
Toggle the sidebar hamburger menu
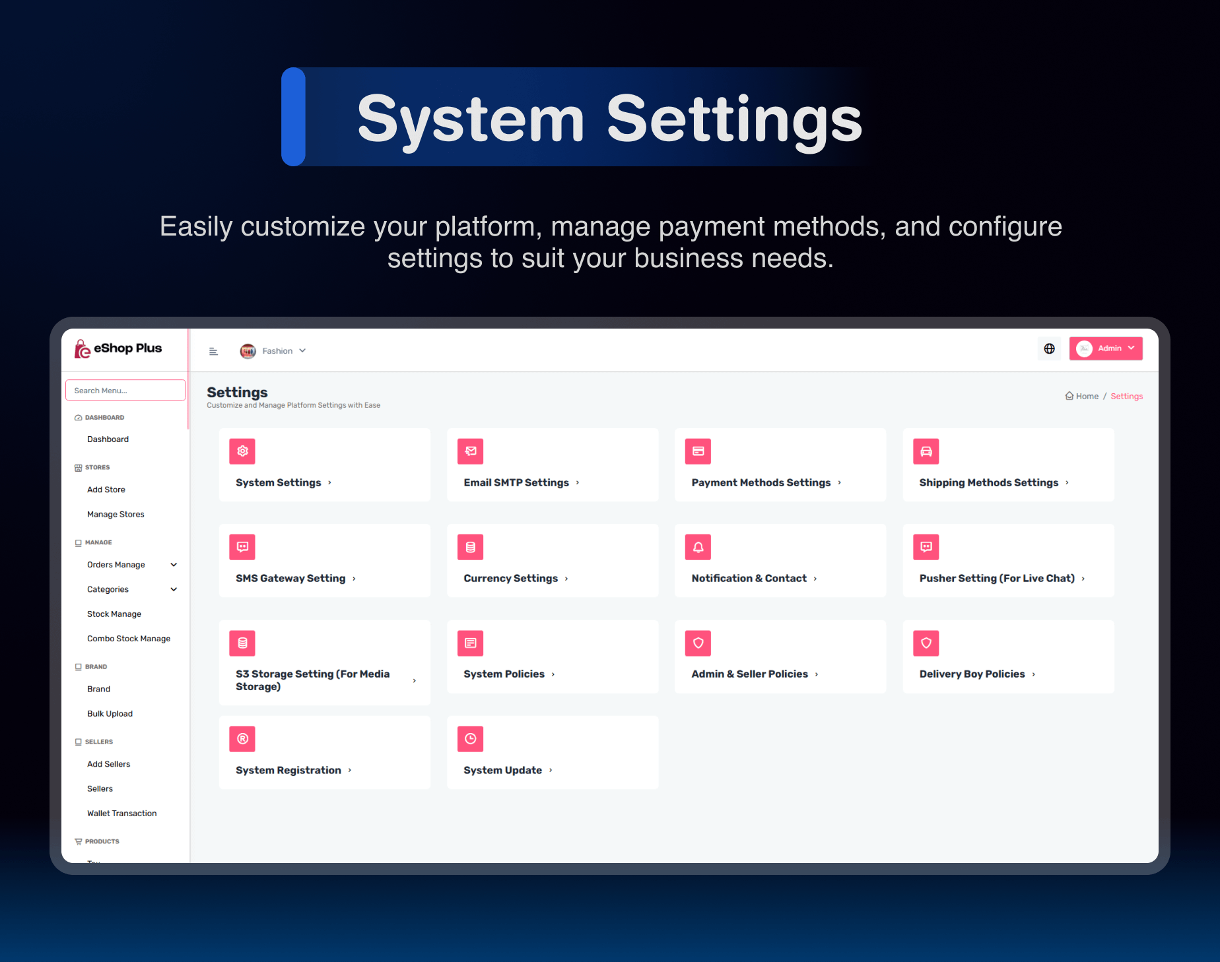[x=213, y=351]
